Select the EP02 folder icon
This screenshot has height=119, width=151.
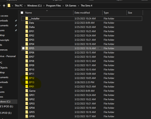pos(27,36)
